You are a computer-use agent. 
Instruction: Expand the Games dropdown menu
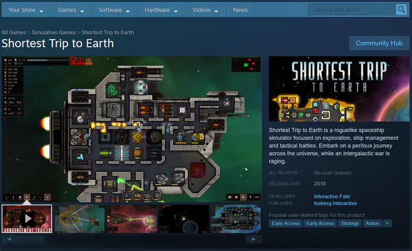(x=71, y=10)
